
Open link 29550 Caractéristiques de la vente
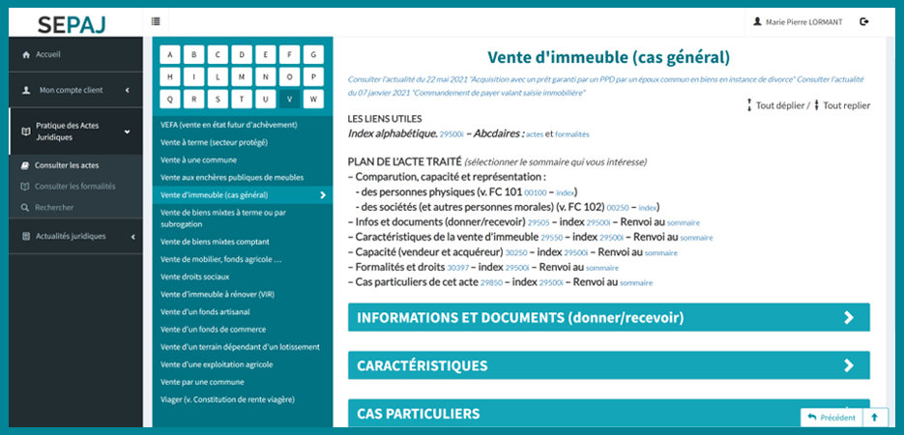tap(552, 238)
